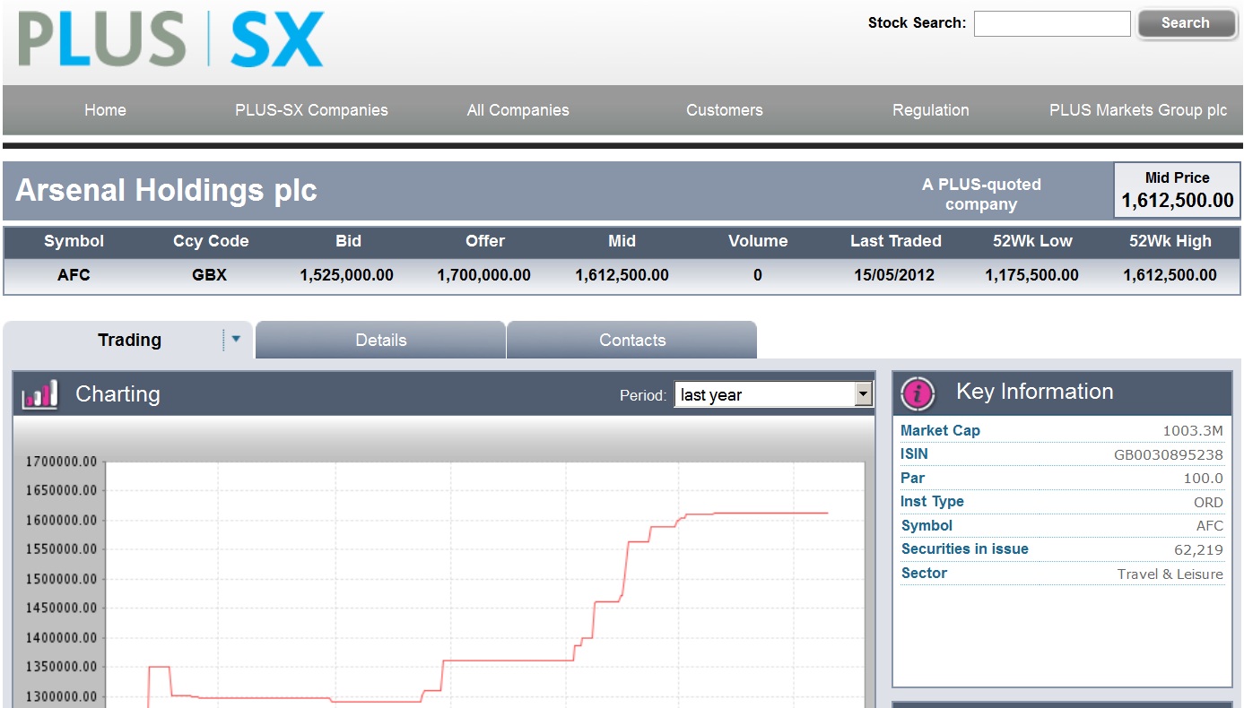Viewport: 1244px width, 708px height.
Task: Click the Market Cap label
Action: coord(940,431)
